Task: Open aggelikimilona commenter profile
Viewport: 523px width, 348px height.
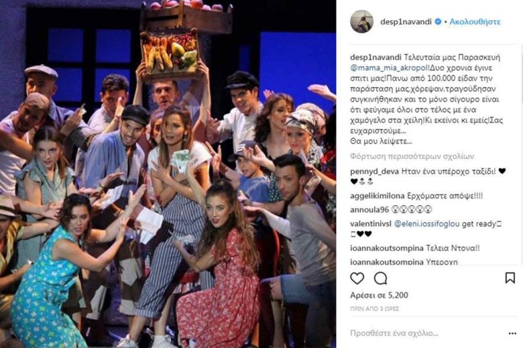Action: click(377, 196)
